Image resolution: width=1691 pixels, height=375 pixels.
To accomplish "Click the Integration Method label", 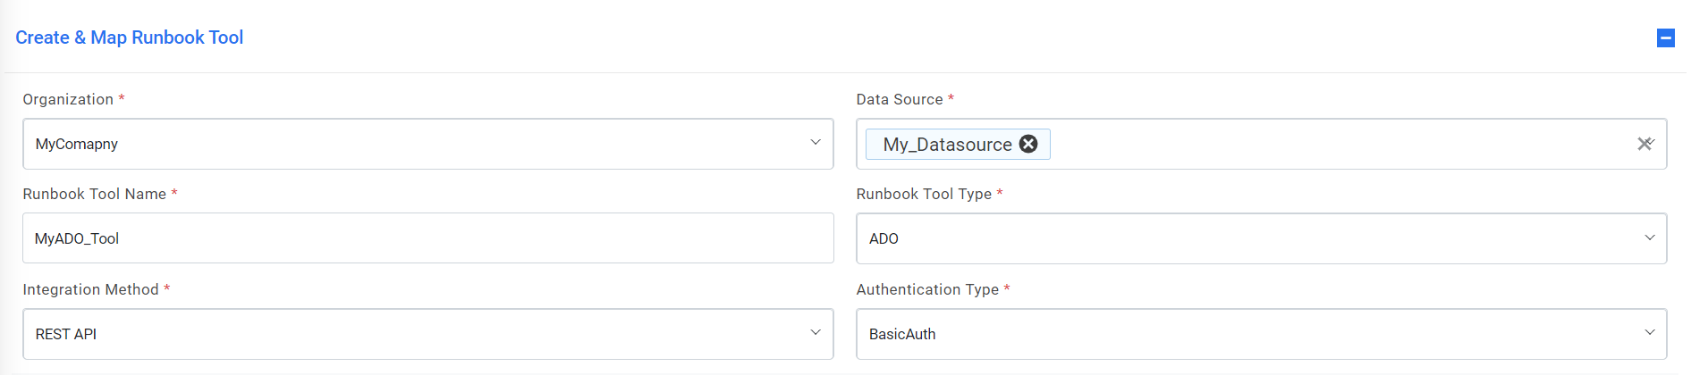I will [x=90, y=289].
